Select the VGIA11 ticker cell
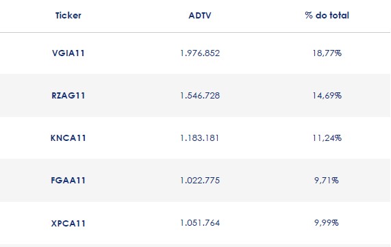The height and width of the screenshot is (247, 391). [68, 53]
